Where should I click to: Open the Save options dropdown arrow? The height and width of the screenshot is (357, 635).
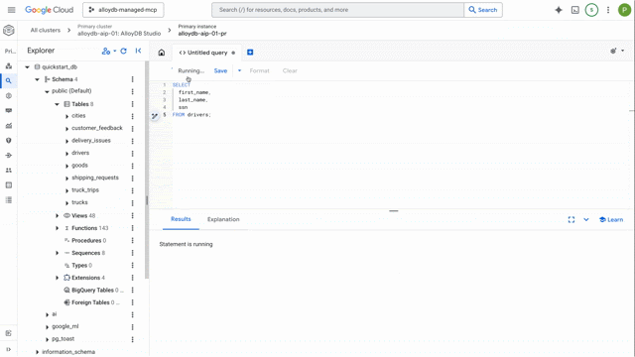(x=239, y=70)
